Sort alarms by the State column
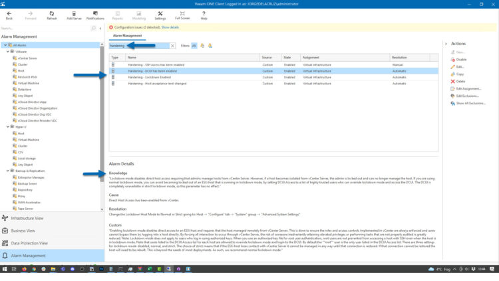Image resolution: width=499 pixels, height=281 pixels. (291, 58)
